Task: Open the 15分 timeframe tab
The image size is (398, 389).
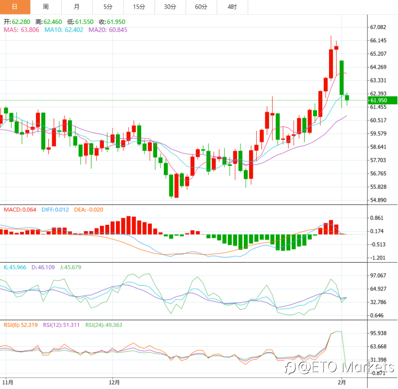Action: 139,7
